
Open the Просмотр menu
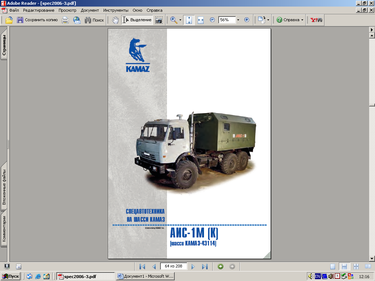coord(67,10)
